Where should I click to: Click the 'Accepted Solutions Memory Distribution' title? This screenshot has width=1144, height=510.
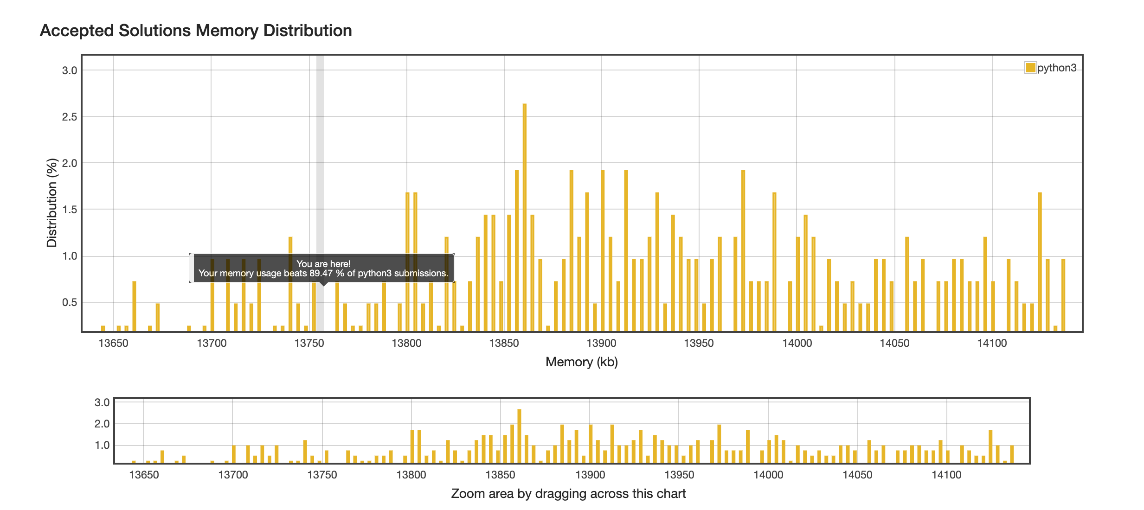click(196, 31)
